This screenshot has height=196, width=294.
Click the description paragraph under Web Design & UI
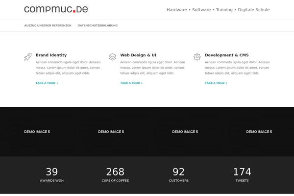pyautogui.click(x=152, y=68)
